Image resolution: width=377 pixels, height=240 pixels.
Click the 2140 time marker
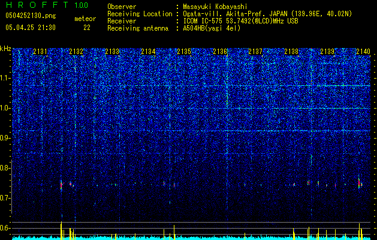coord(363,52)
